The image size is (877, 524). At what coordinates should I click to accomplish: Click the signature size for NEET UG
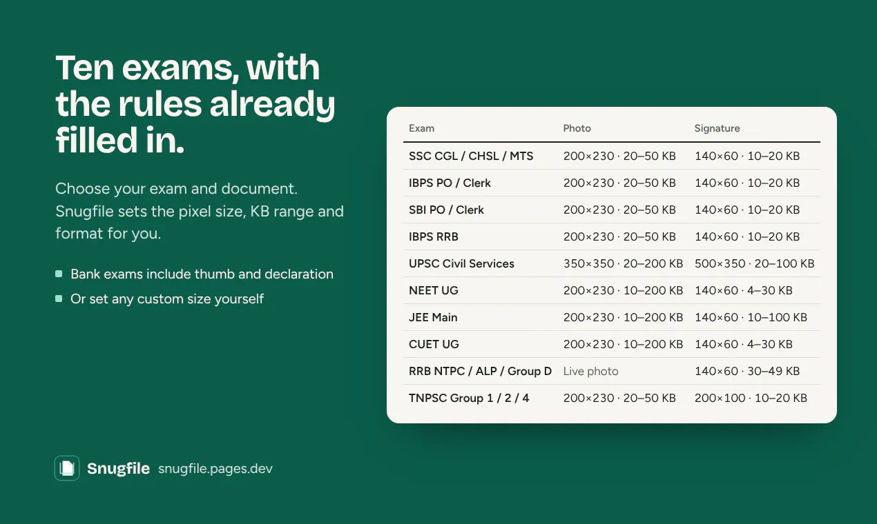[744, 290]
